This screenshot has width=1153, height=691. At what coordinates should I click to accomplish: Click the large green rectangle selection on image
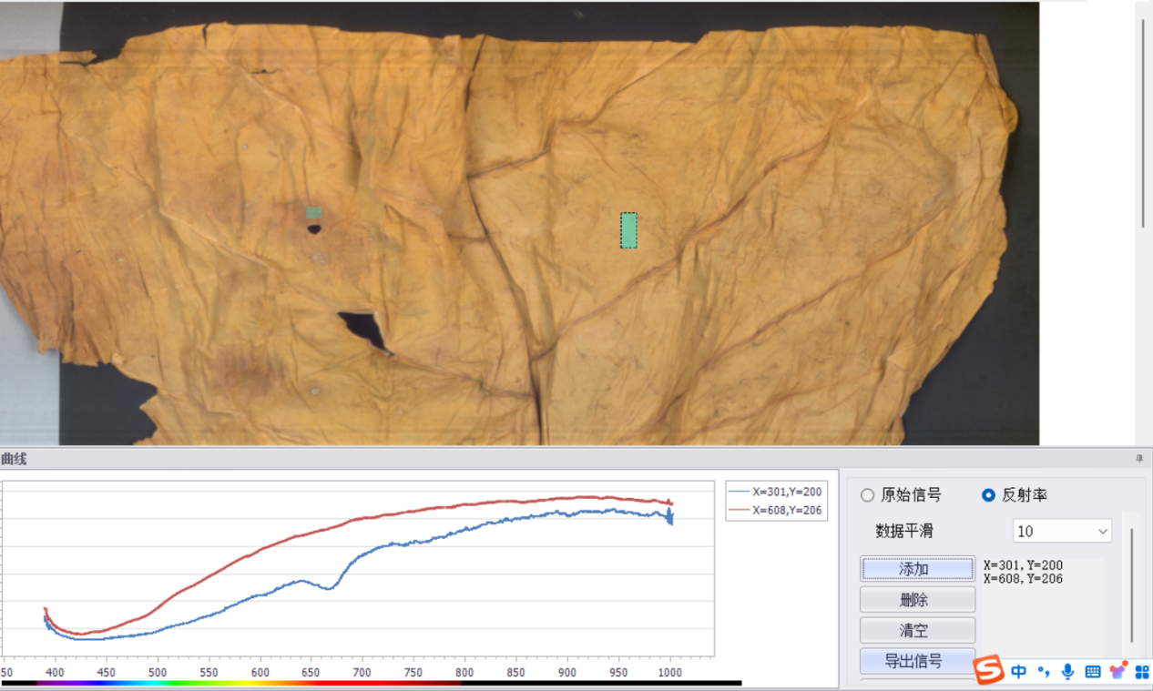click(628, 230)
